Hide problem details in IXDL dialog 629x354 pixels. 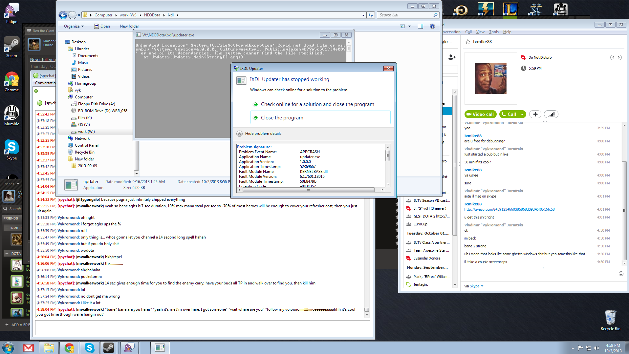(x=259, y=134)
